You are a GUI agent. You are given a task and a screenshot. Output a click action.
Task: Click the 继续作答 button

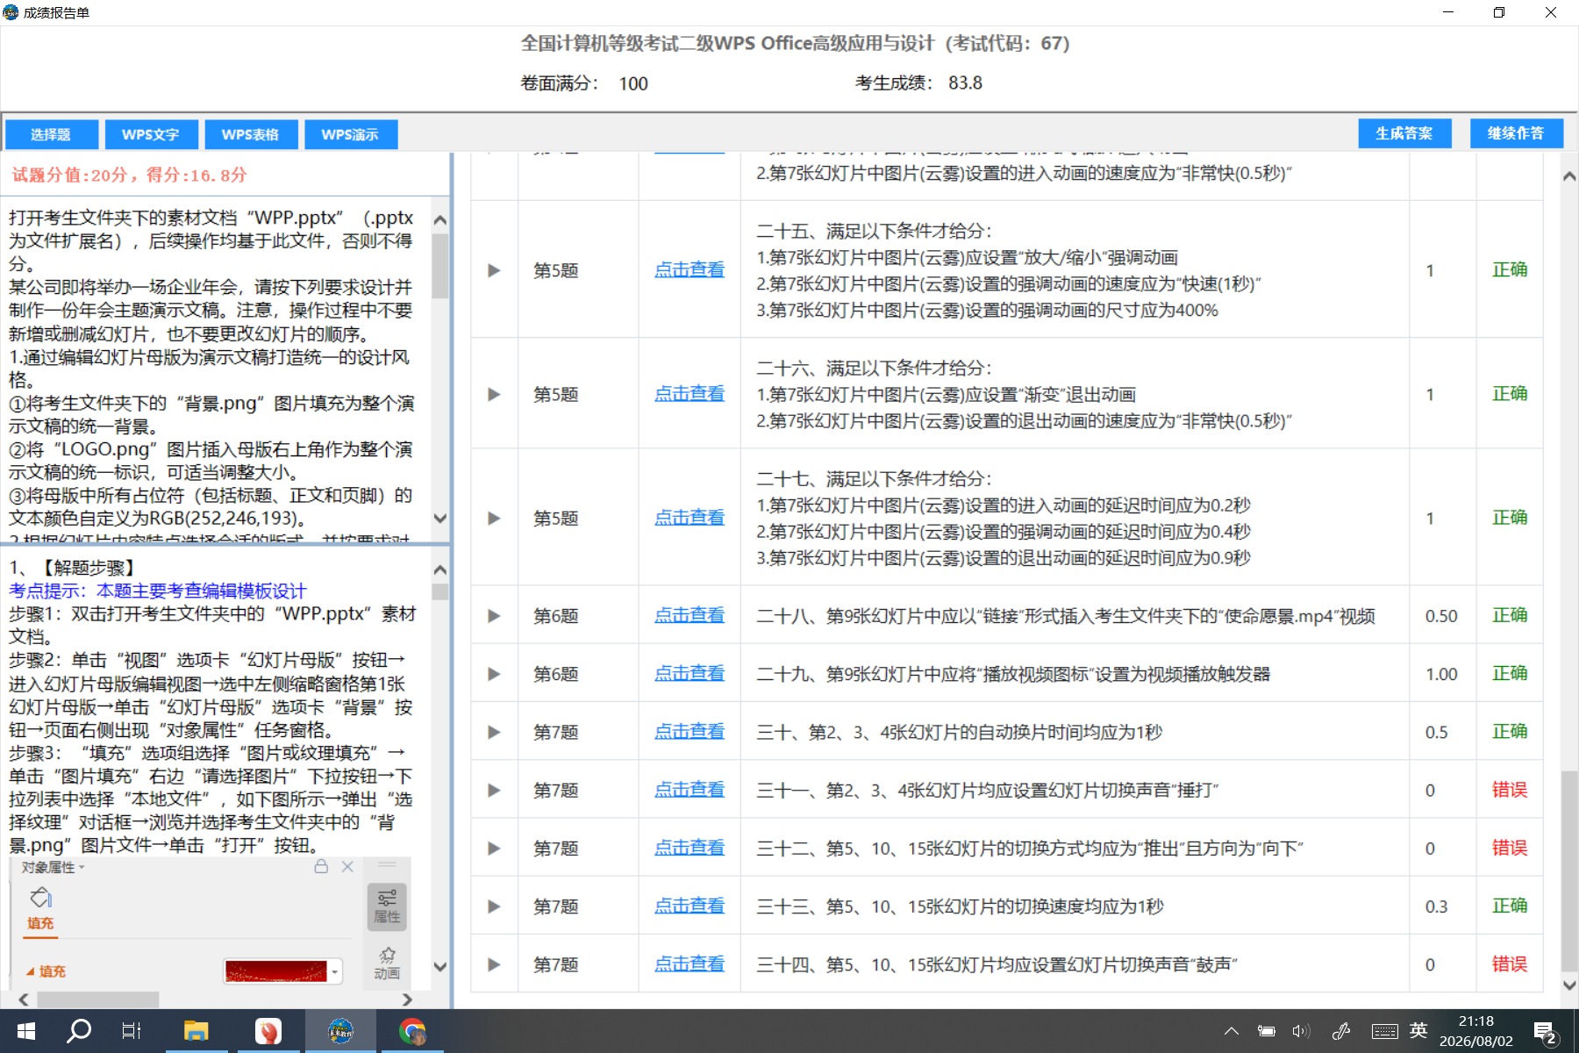click(1516, 133)
